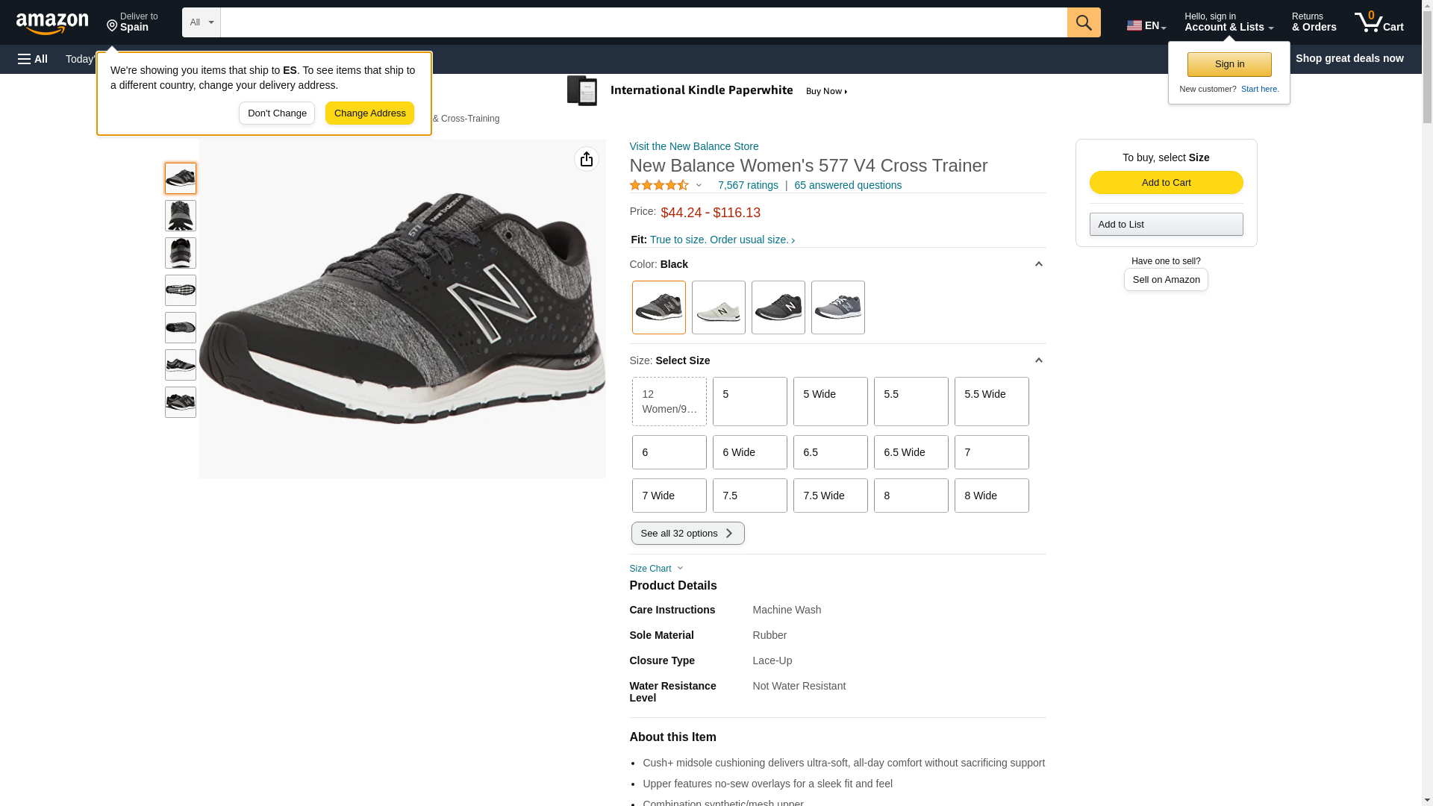Choose the white shoe color swatch
Viewport: 1433px width, 806px height.
[718, 307]
